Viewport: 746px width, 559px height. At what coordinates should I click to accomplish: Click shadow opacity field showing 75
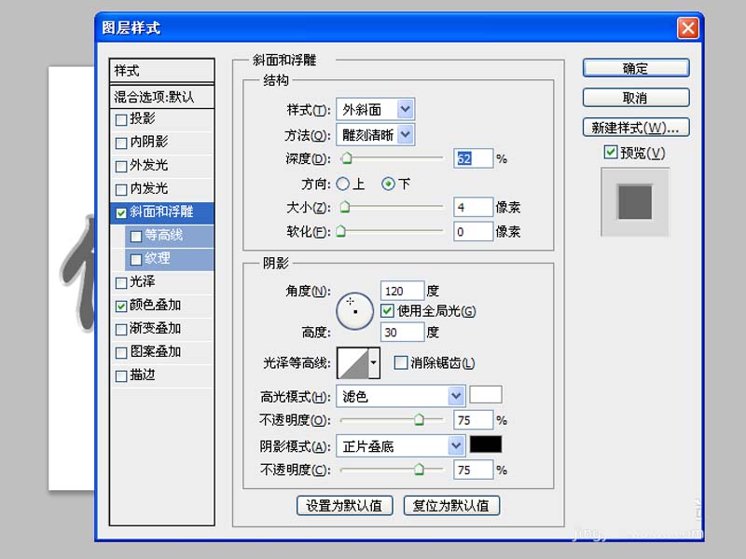[473, 470]
